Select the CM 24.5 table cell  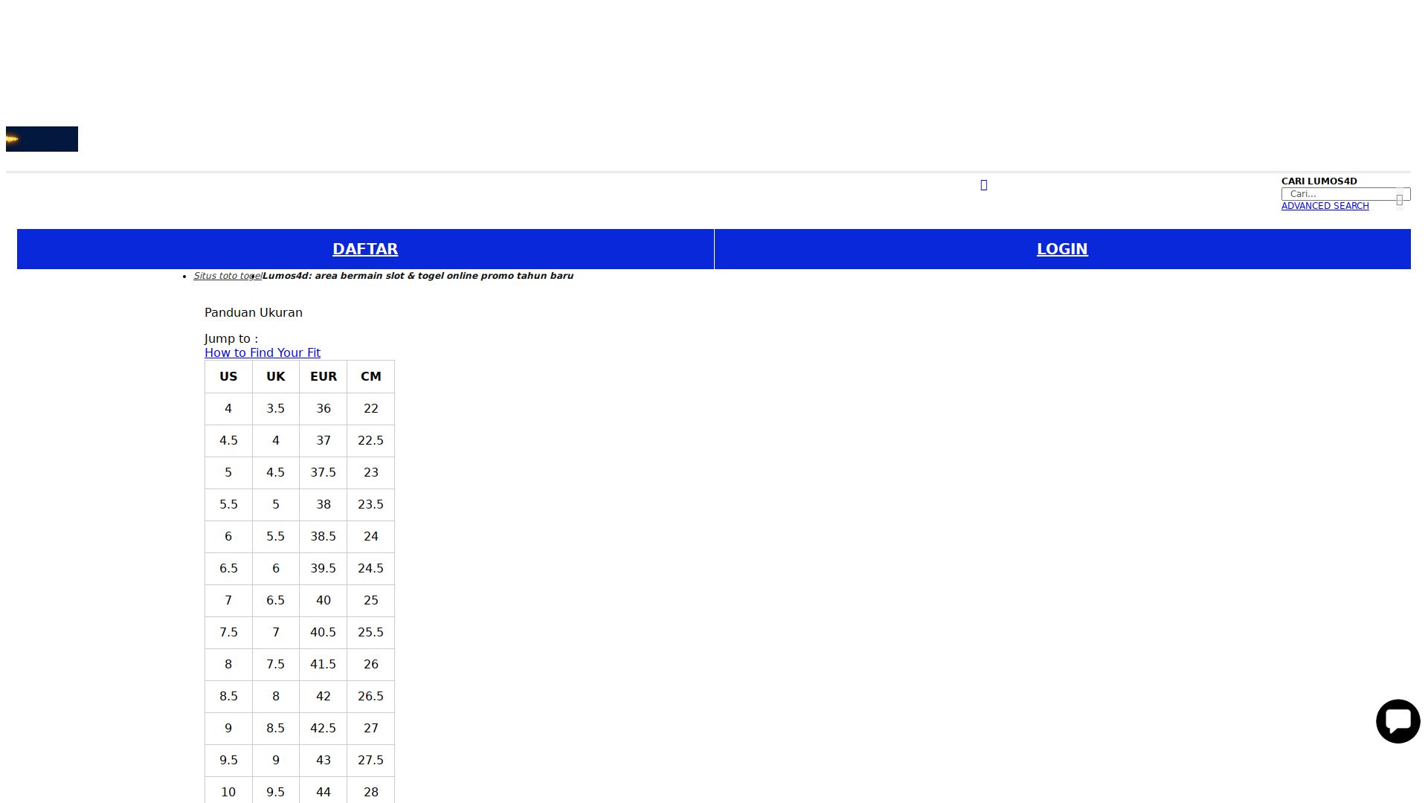(370, 568)
